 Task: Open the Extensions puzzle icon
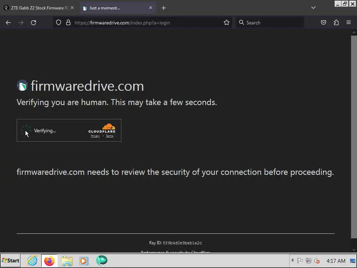[336, 23]
